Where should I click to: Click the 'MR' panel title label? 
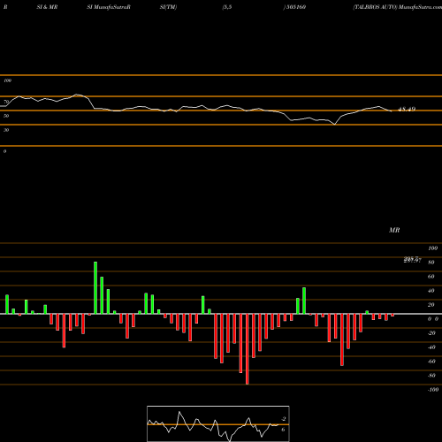(x=394, y=230)
